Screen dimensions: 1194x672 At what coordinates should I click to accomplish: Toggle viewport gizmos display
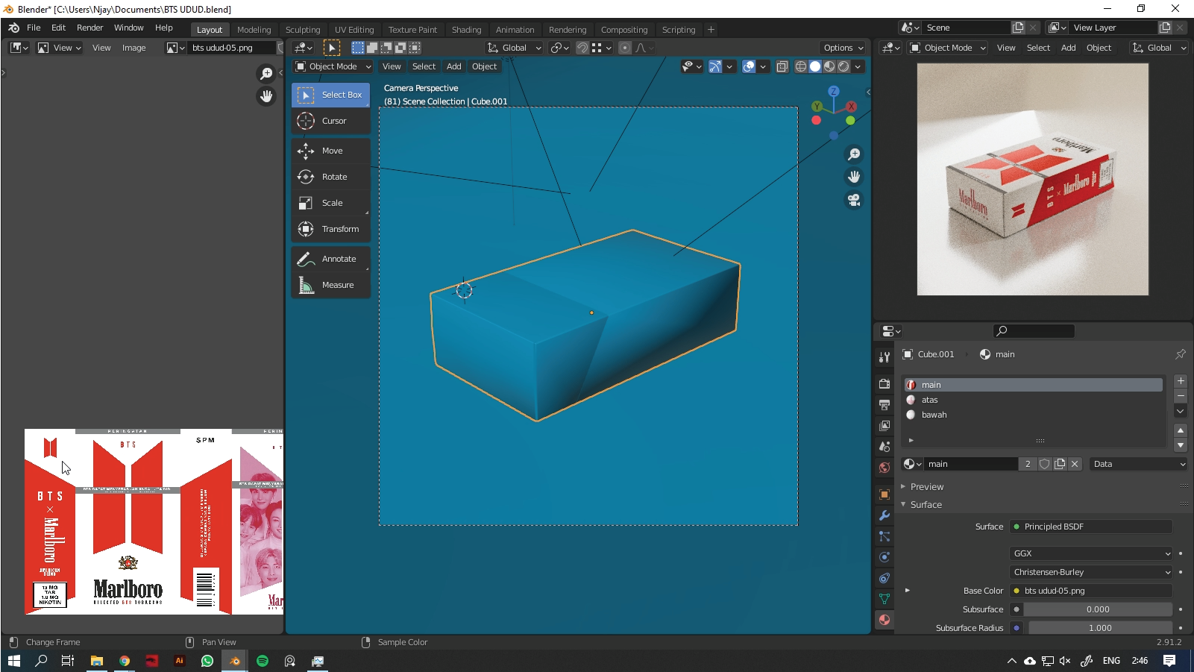tap(714, 66)
